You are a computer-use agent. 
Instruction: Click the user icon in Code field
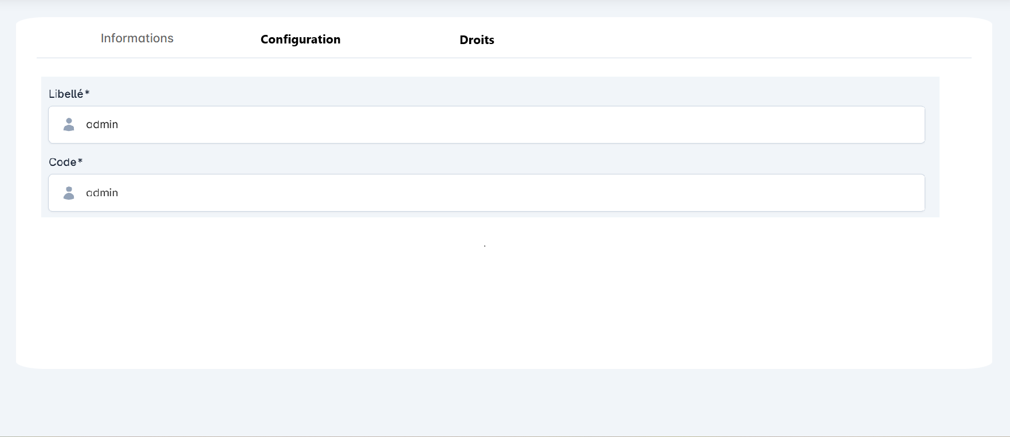tap(69, 193)
